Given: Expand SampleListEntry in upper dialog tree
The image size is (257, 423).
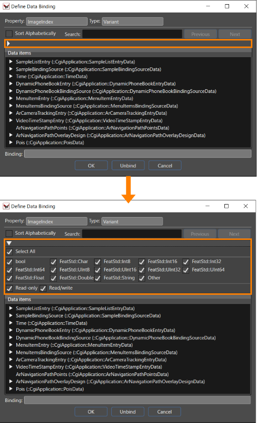Looking at the screenshot, I should pyautogui.click(x=11, y=62).
